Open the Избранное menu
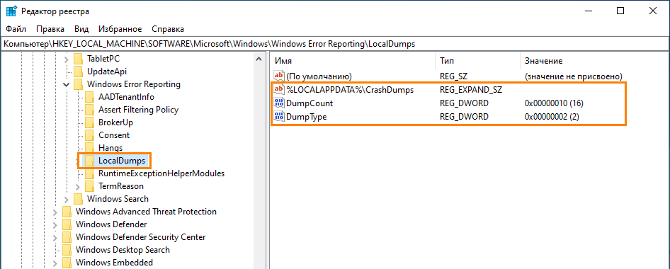 [120, 29]
